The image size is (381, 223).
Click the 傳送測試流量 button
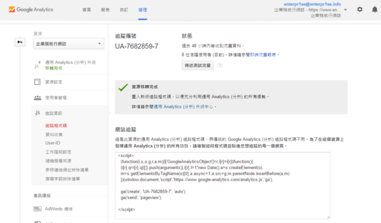198,65
